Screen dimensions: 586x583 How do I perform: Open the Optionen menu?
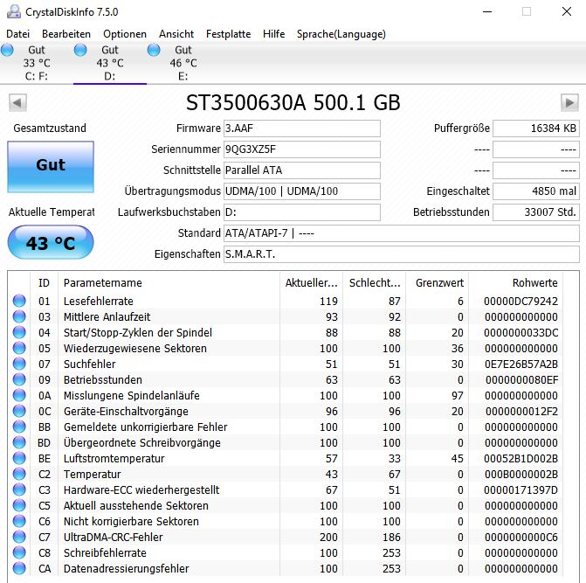click(x=125, y=34)
